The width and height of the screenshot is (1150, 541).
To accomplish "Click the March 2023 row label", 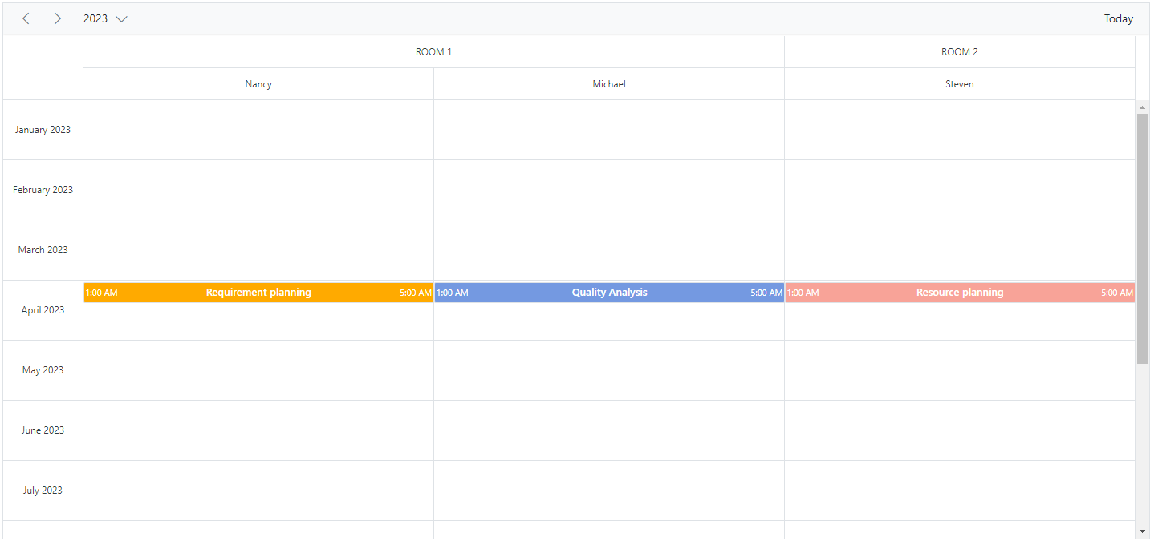I will (43, 250).
